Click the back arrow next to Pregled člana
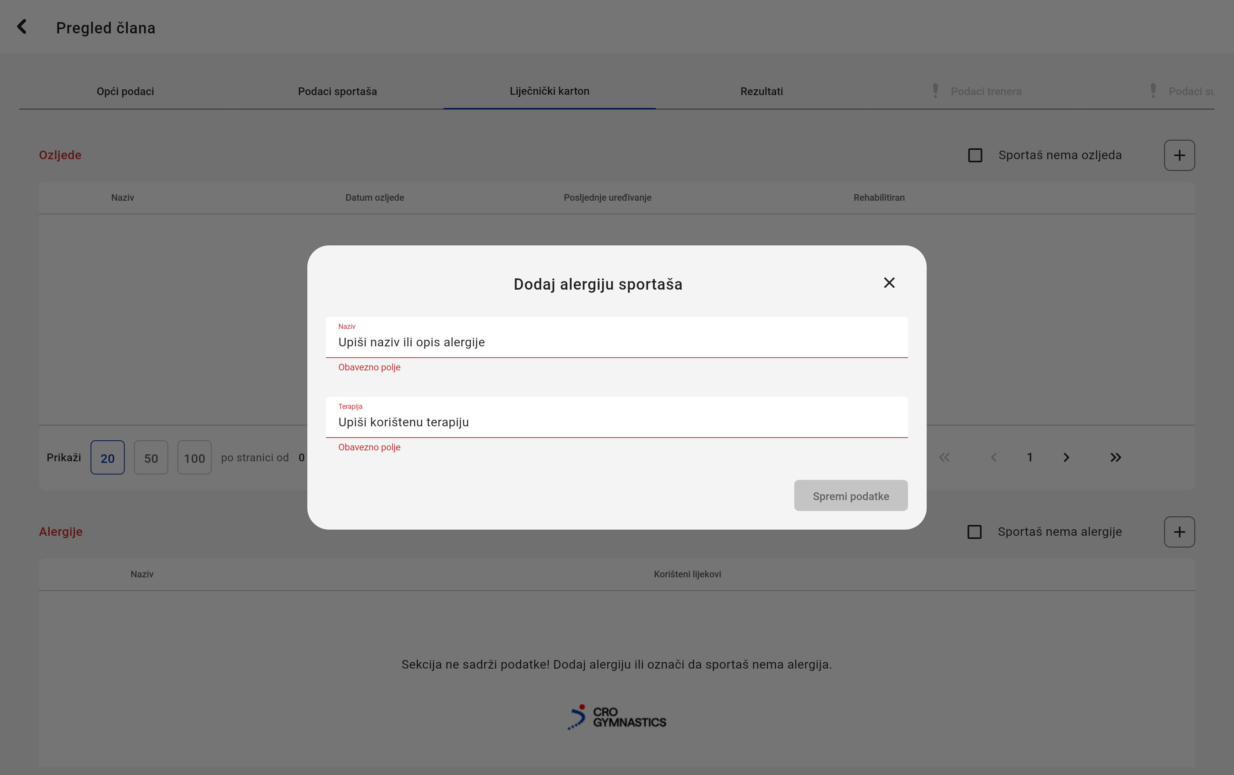The height and width of the screenshot is (775, 1234). (x=22, y=27)
